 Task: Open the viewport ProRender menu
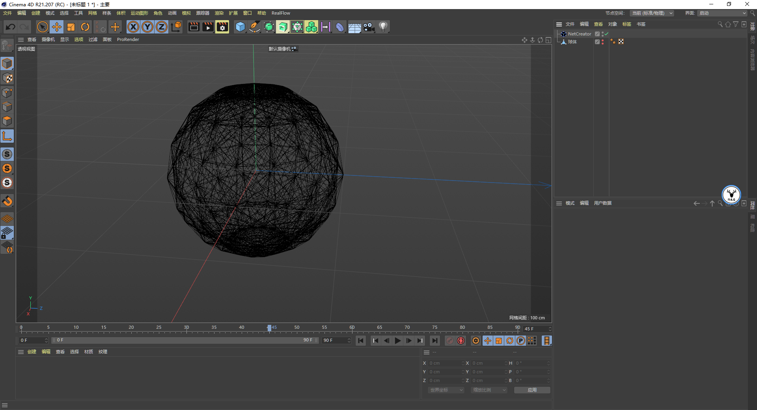128,39
